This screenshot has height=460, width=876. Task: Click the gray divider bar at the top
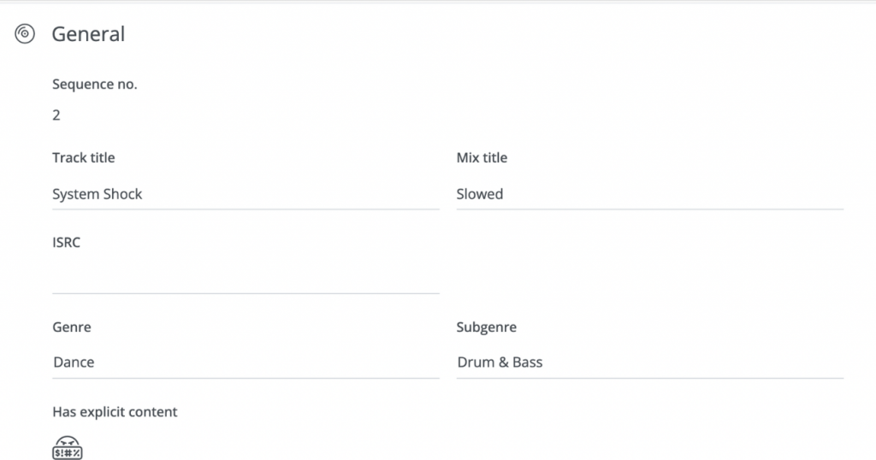point(438,2)
